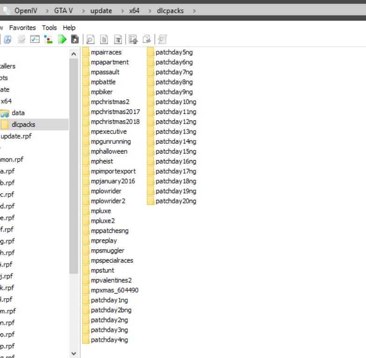Select the mpchristmas2017 folder name
This screenshot has width=366, height=358.
115,112
